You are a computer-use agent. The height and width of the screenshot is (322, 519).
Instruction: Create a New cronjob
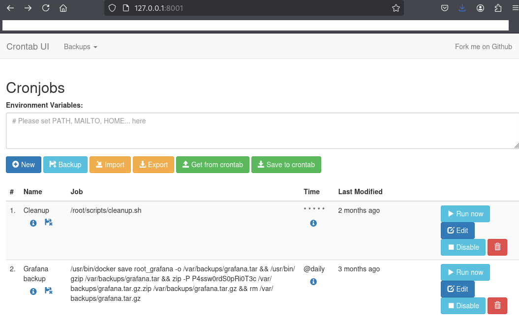(x=24, y=165)
